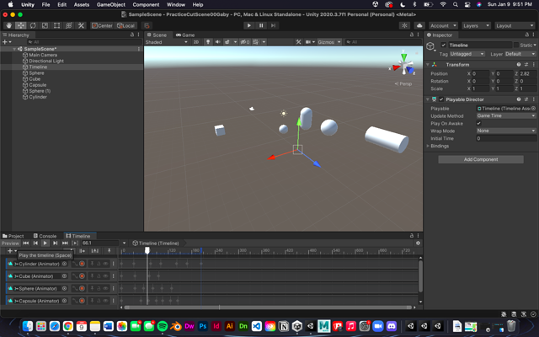Toggle scene lighting bulb icon
Viewport: 539px width, 337px height.
208,42
